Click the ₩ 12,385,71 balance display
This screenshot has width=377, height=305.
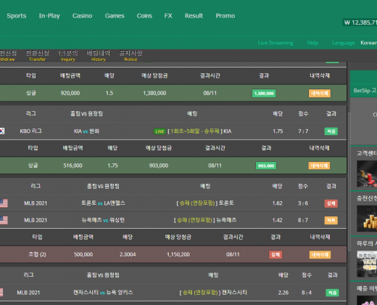[360, 23]
